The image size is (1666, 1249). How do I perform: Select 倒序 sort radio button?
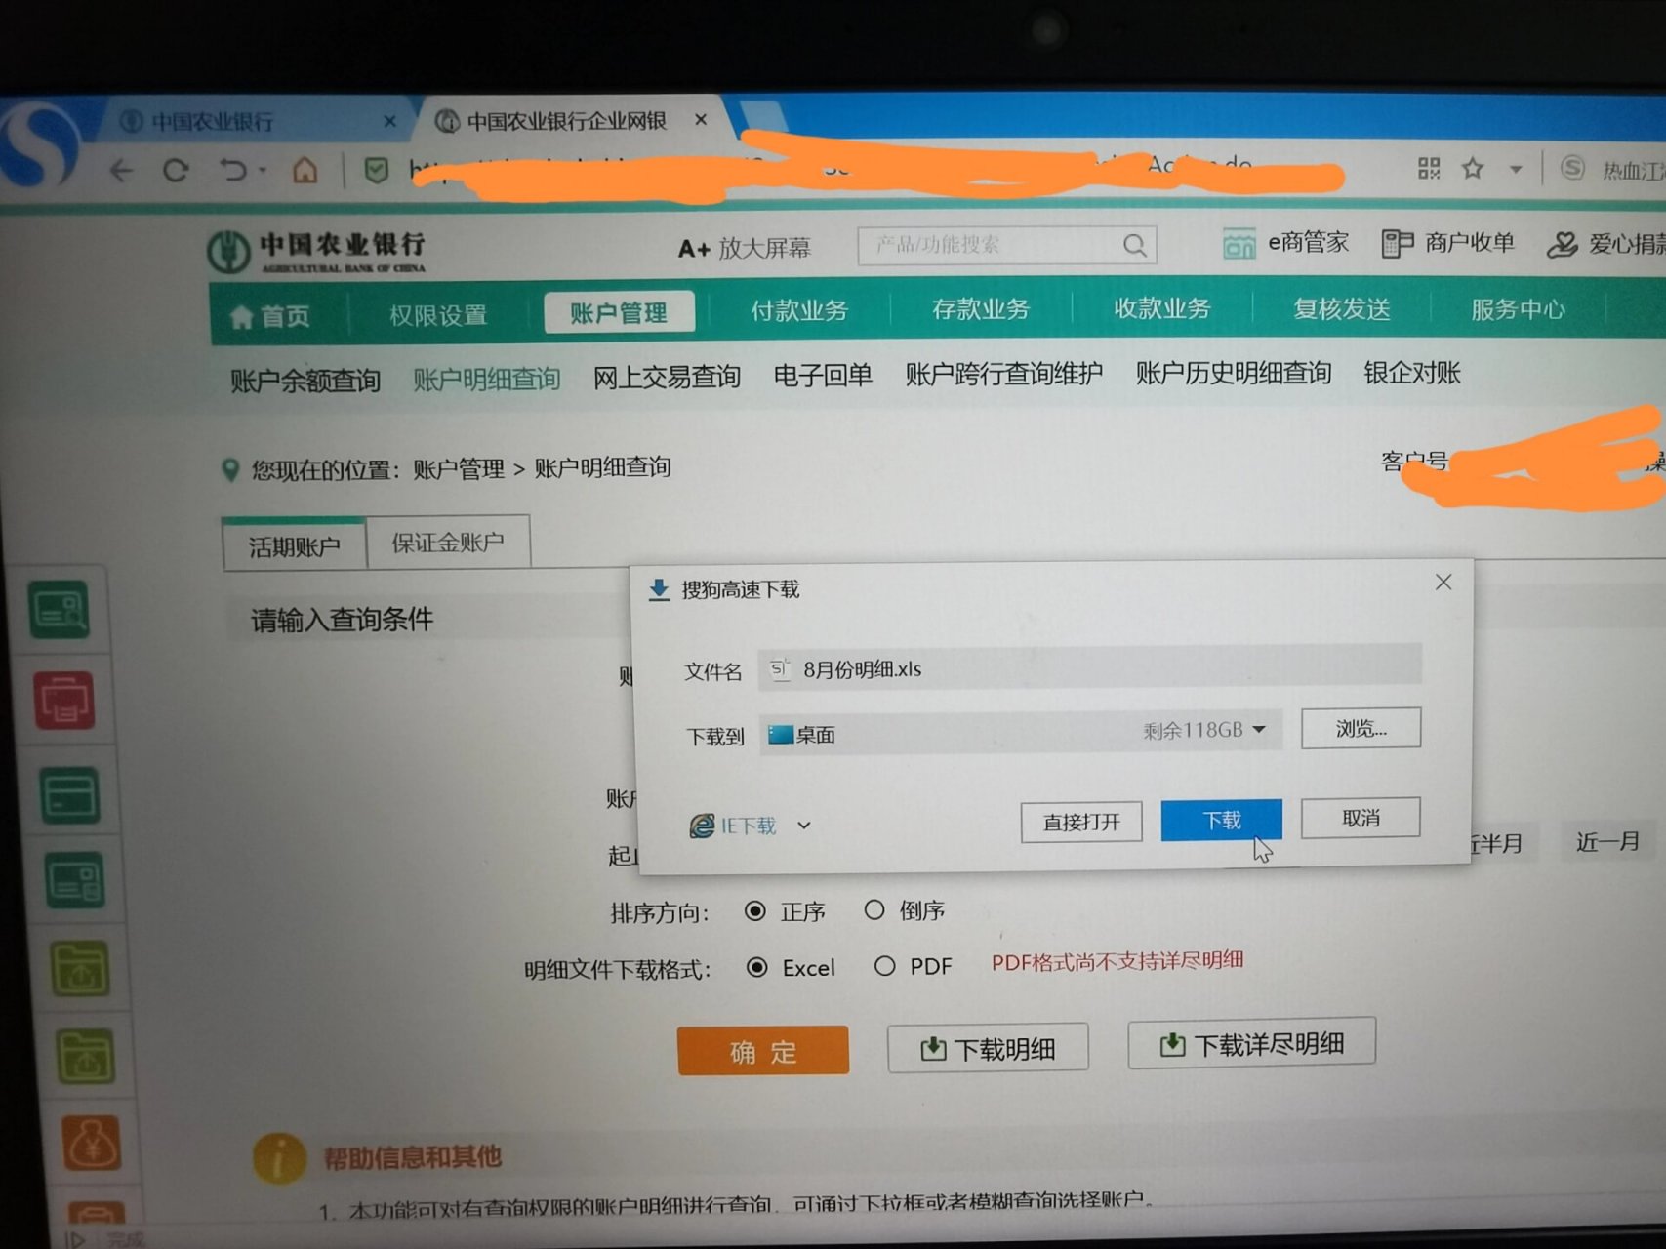click(x=874, y=909)
